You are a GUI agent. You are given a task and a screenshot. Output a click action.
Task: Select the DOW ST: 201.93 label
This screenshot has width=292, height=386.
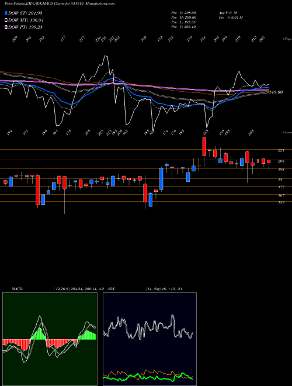(x=25, y=13)
